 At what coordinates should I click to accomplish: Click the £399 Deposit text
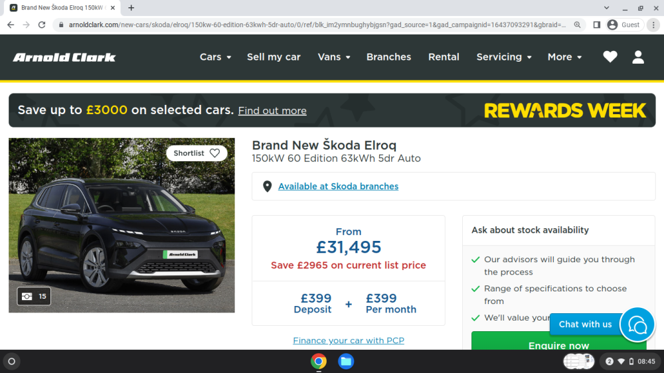[x=313, y=303]
